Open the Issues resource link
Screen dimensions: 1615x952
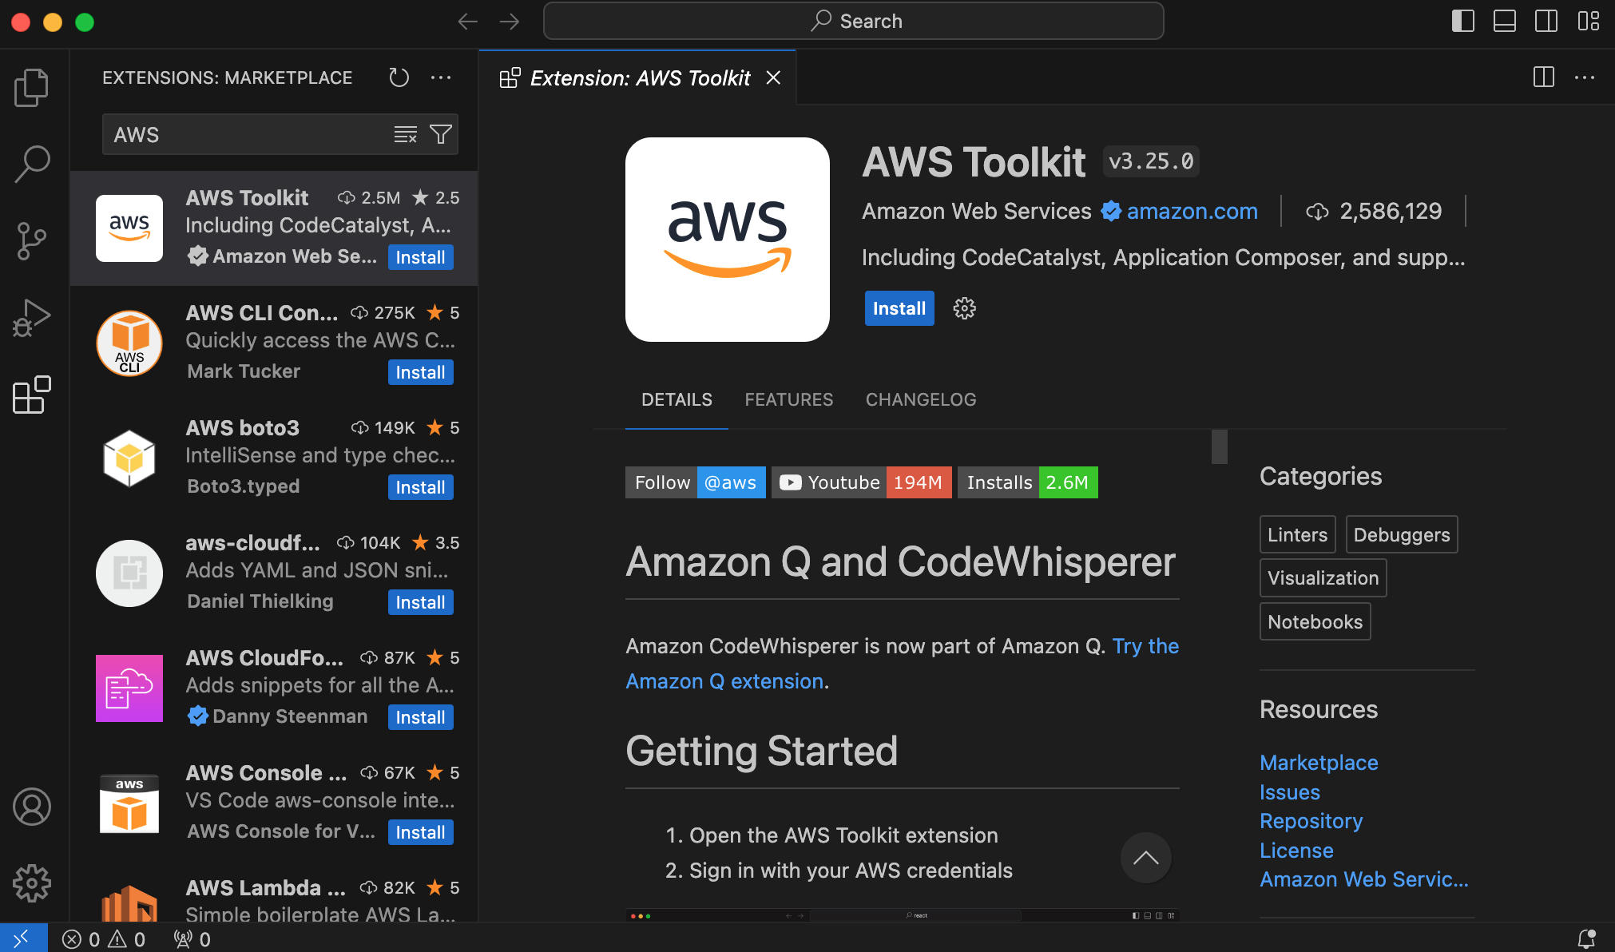pyautogui.click(x=1290, y=792)
